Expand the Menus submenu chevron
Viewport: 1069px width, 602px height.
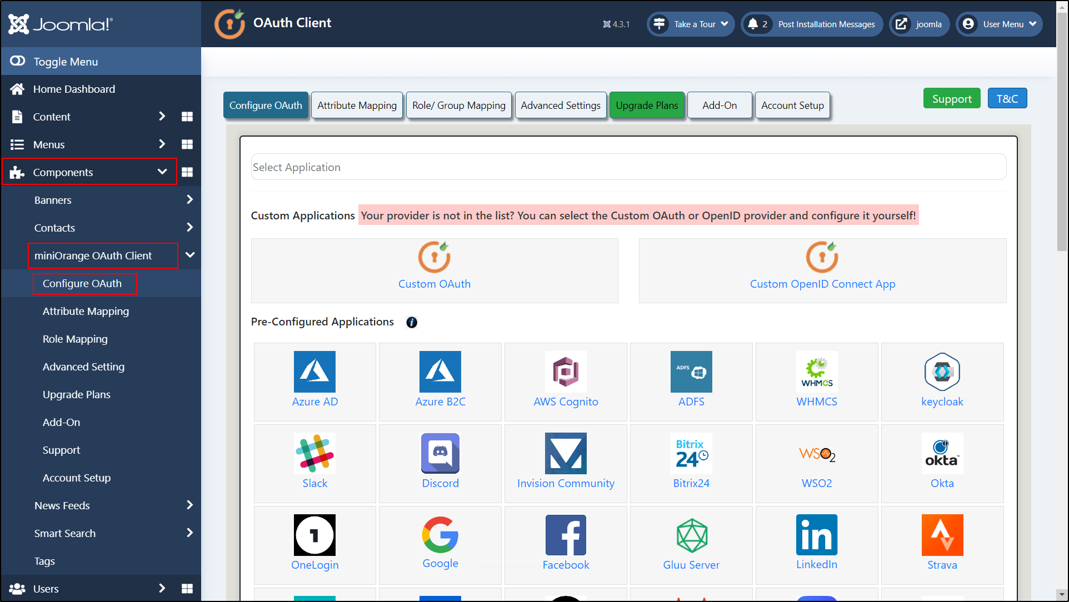[x=162, y=144]
